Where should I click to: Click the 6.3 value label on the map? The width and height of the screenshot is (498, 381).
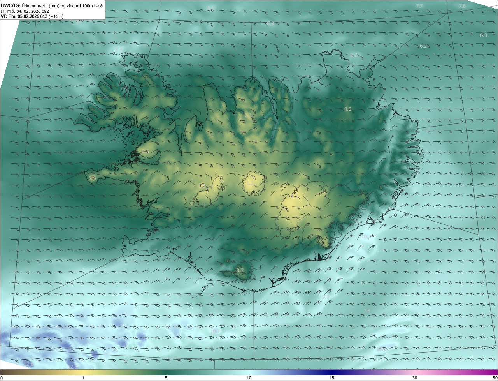click(484, 35)
